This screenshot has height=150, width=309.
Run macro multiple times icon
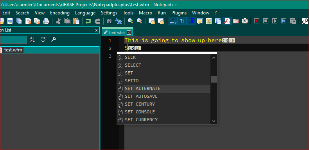284,21
